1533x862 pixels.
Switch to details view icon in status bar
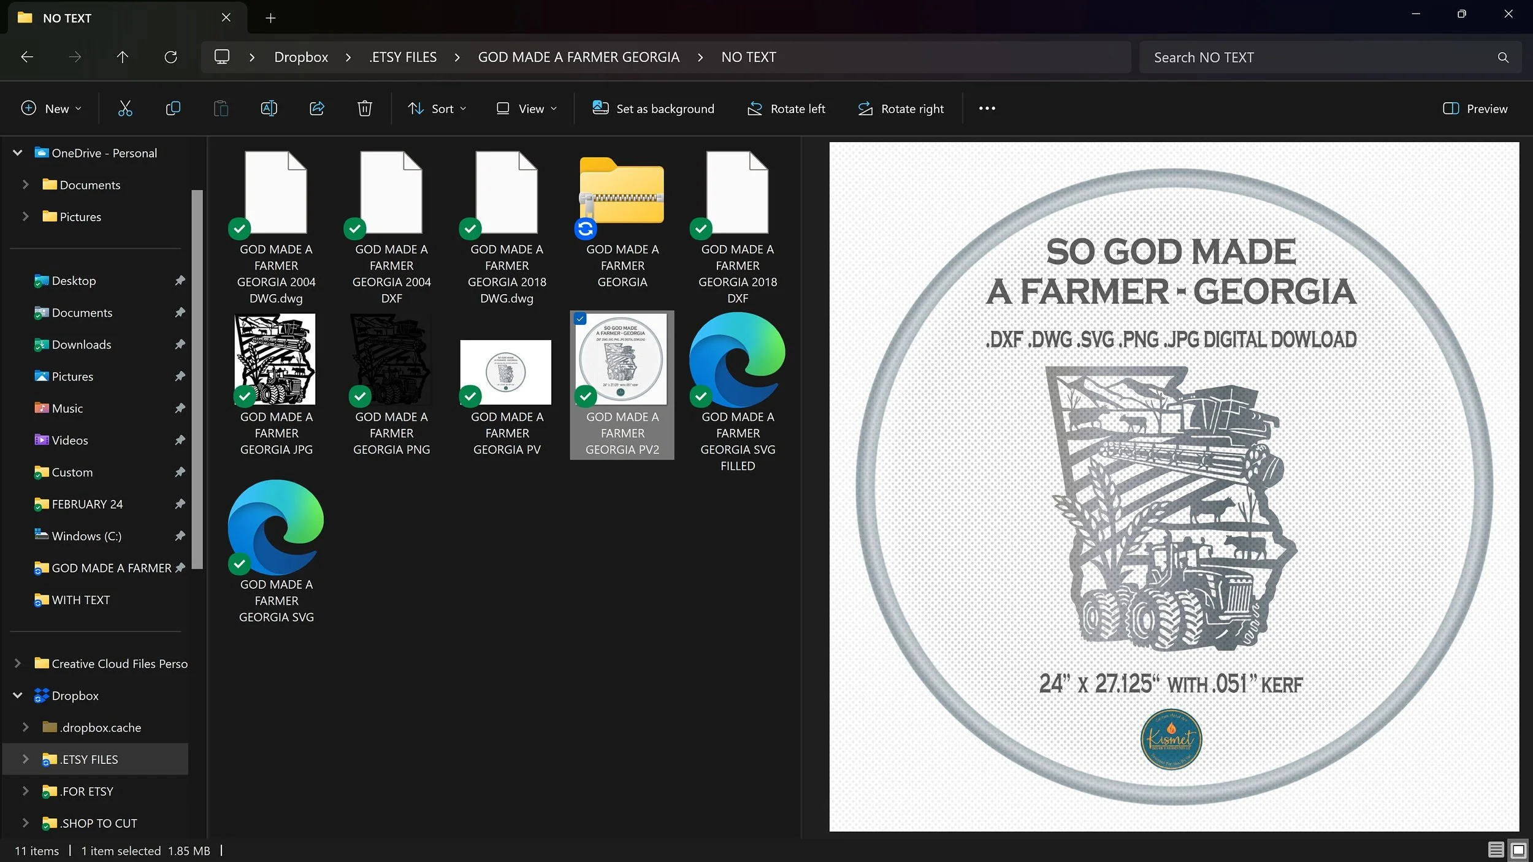click(x=1496, y=850)
